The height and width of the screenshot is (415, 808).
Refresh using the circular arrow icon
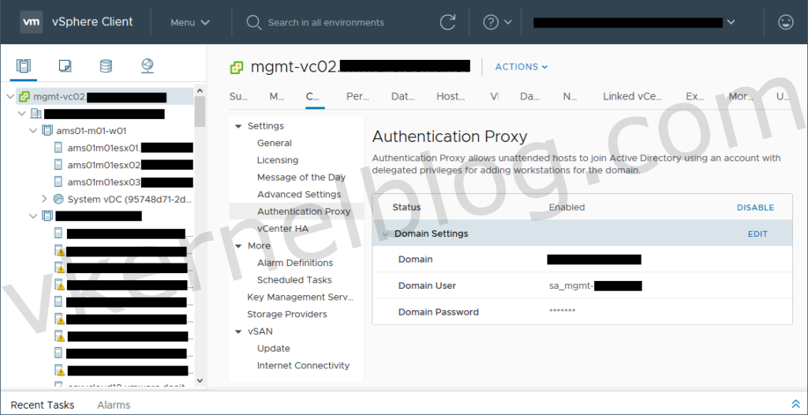tap(448, 22)
